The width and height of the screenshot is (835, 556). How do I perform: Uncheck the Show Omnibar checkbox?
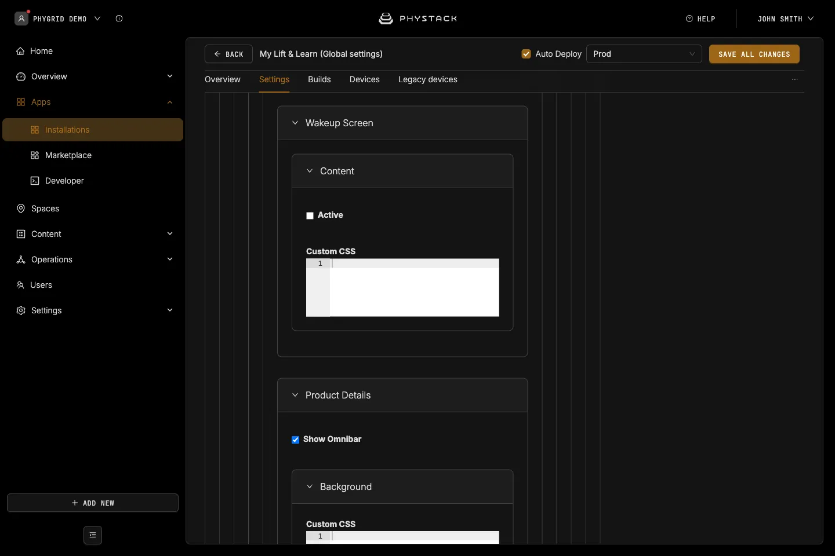point(296,440)
